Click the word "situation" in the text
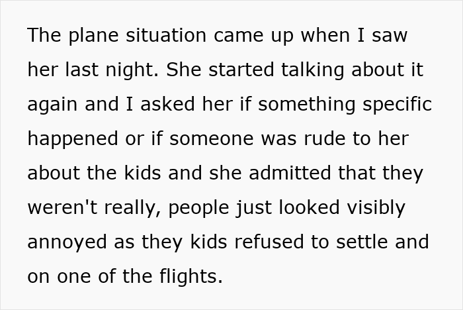 coord(166,35)
